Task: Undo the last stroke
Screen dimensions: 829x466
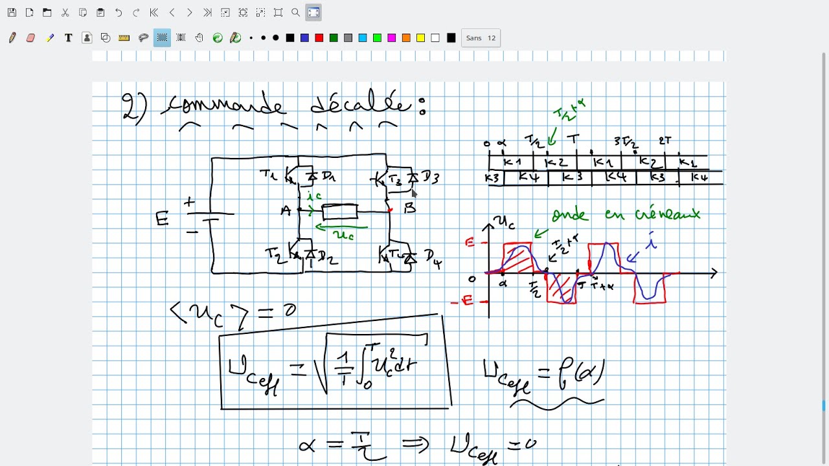Action: point(118,12)
